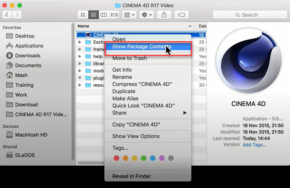Viewport: 290px width, 188px height.
Task: Sort by the Name column header
Action: click(x=83, y=26)
